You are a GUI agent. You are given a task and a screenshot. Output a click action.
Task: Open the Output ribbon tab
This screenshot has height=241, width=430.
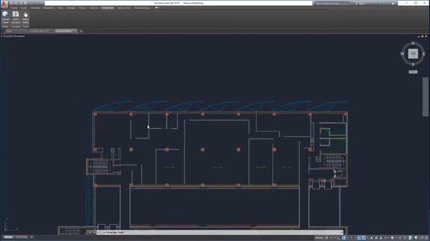coord(83,8)
